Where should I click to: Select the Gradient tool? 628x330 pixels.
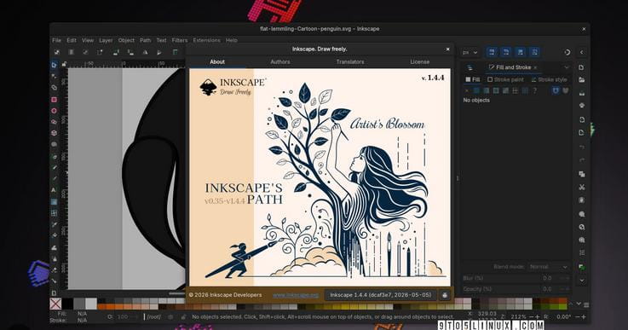(x=54, y=202)
